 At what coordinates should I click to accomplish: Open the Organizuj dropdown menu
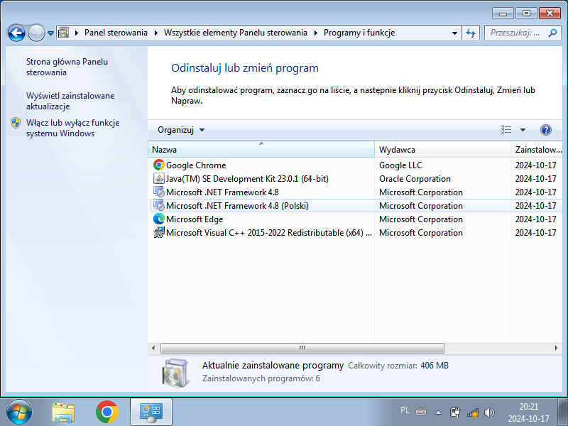click(x=179, y=130)
